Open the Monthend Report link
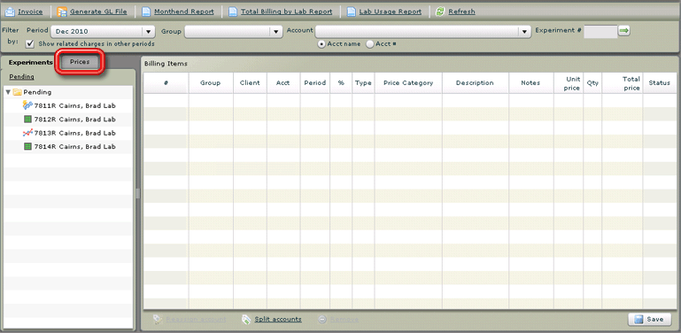Viewport: 681px width, 333px height. 184,12
